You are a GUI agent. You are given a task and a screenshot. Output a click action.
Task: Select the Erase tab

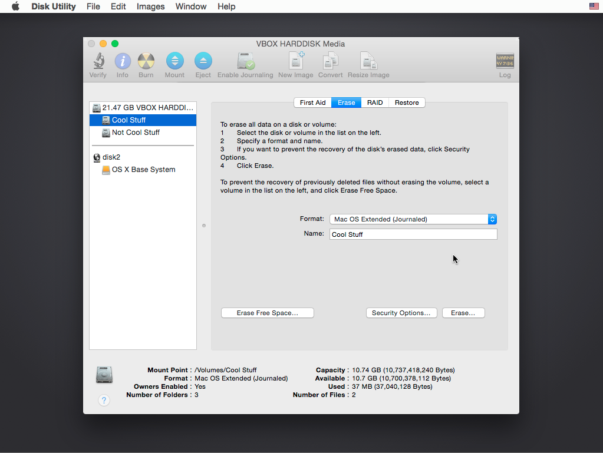(346, 102)
